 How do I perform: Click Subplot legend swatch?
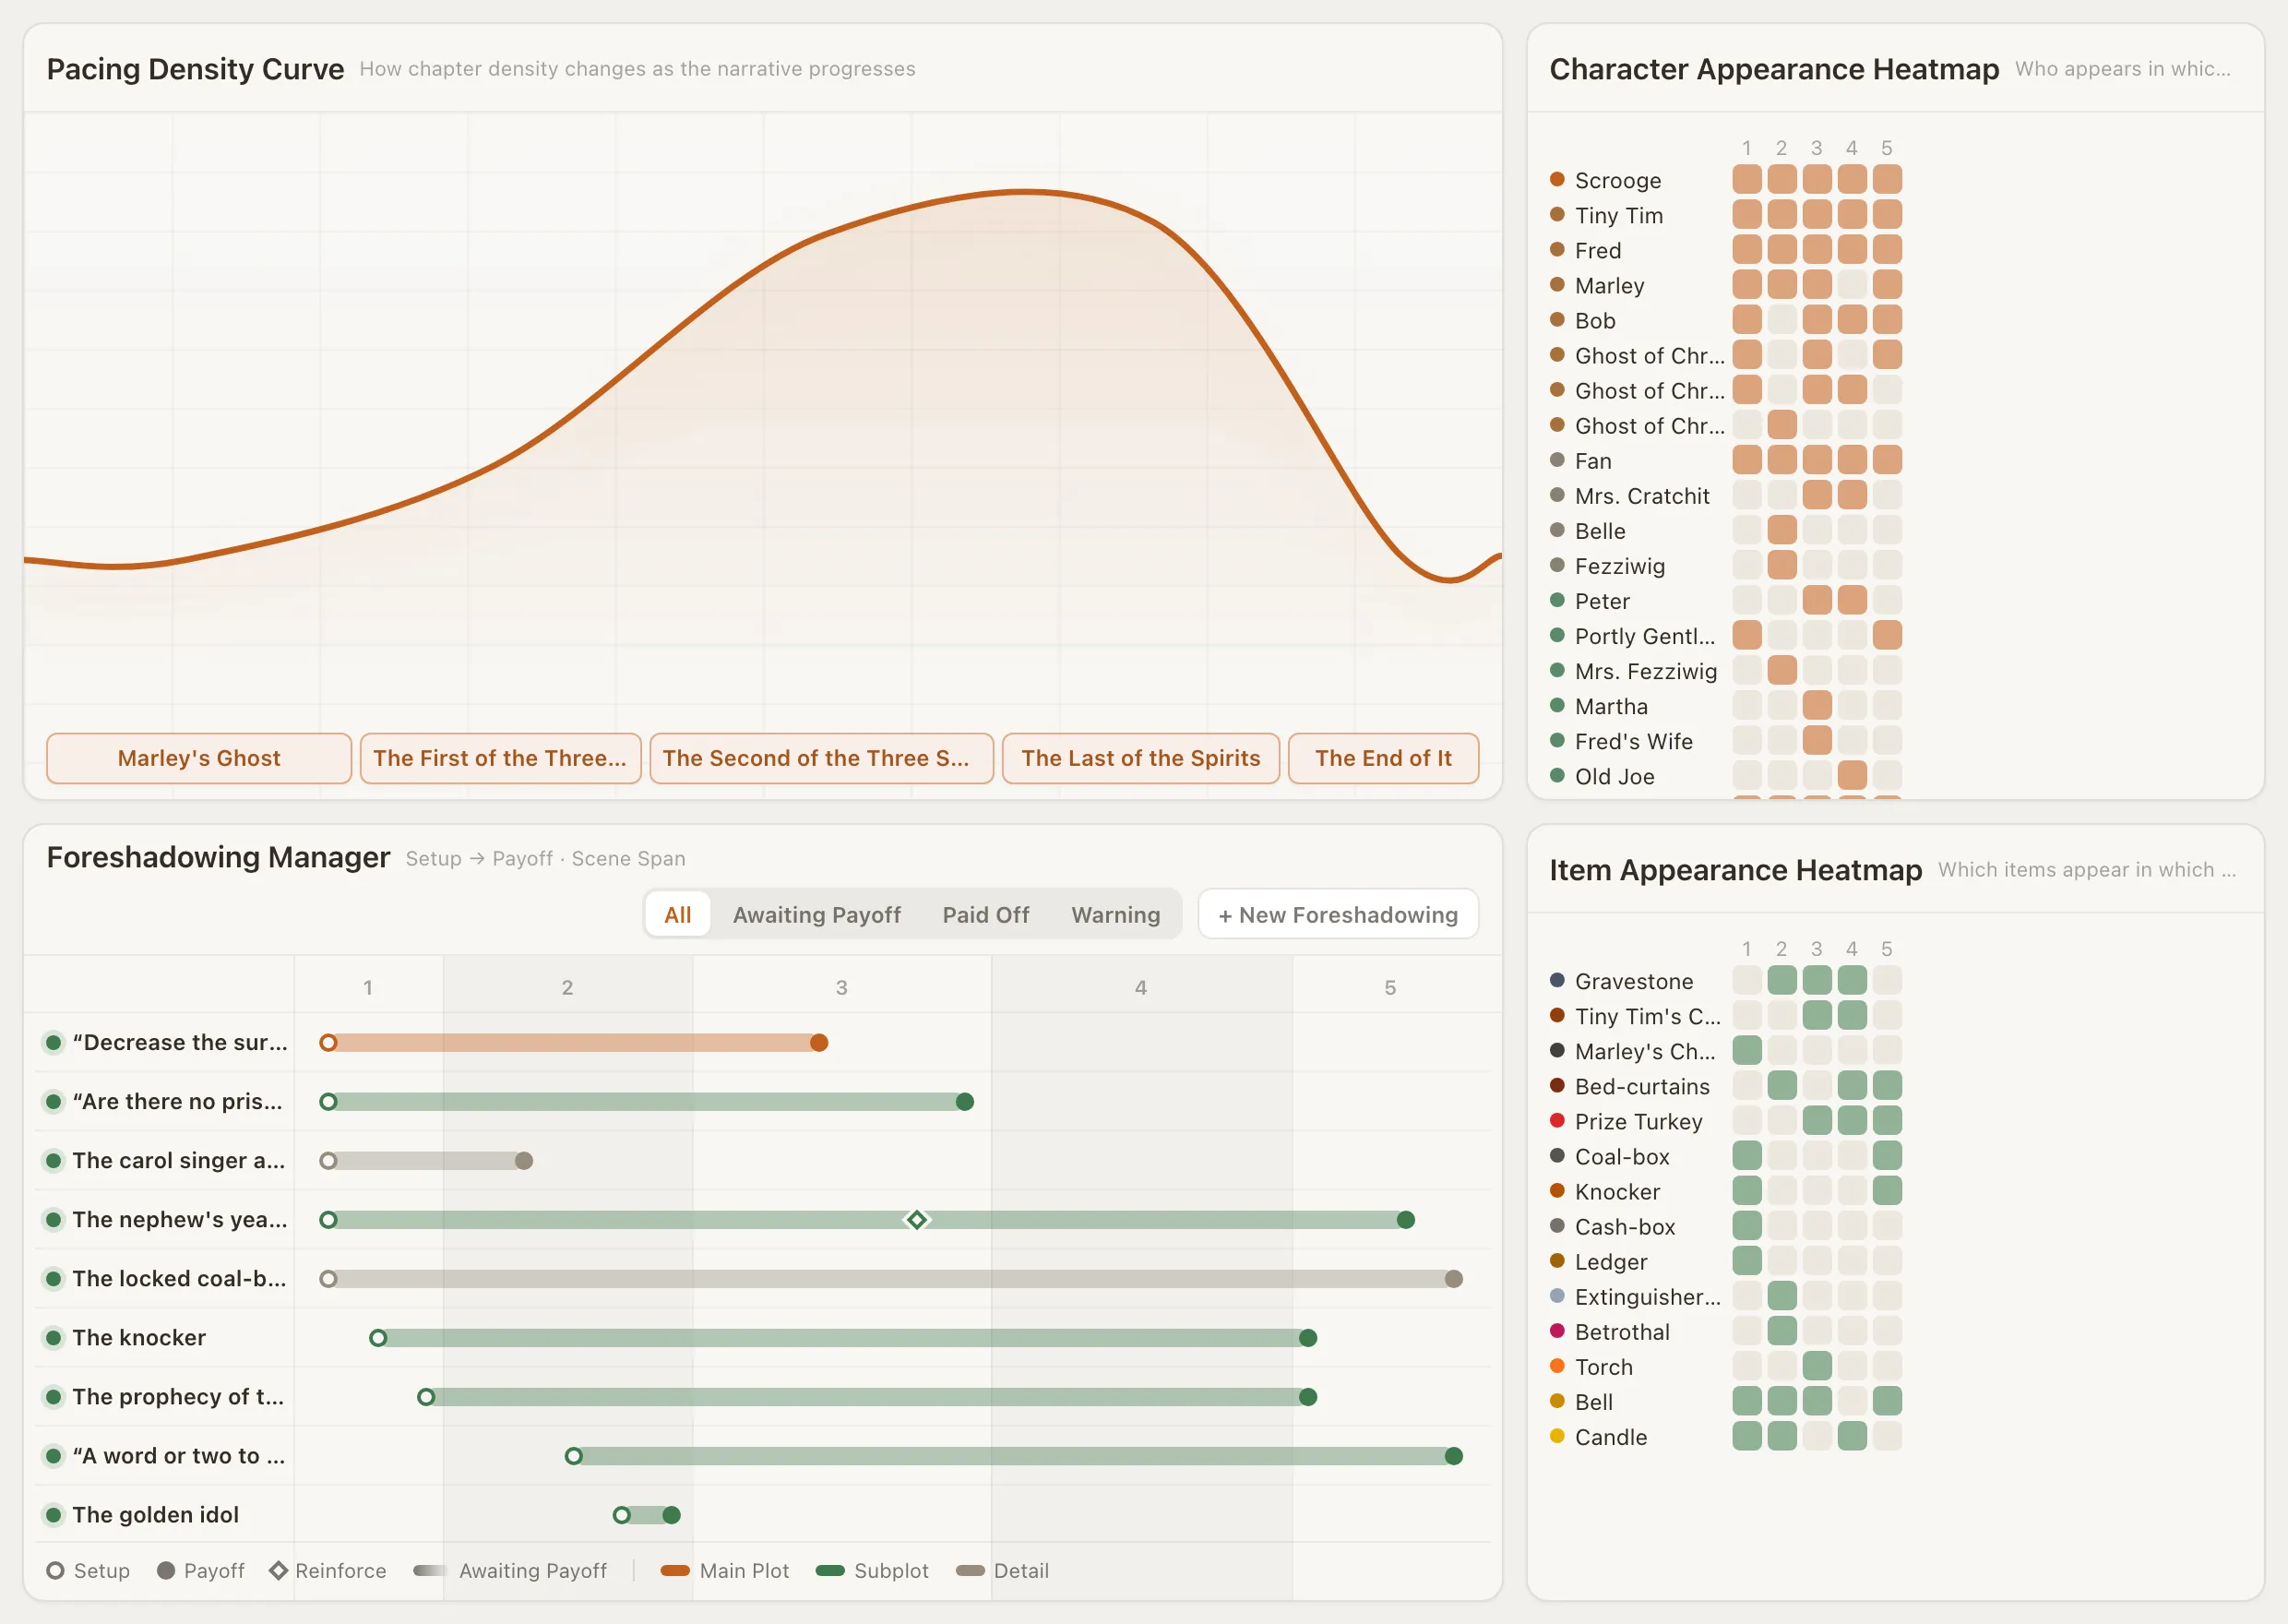pyautogui.click(x=830, y=1571)
